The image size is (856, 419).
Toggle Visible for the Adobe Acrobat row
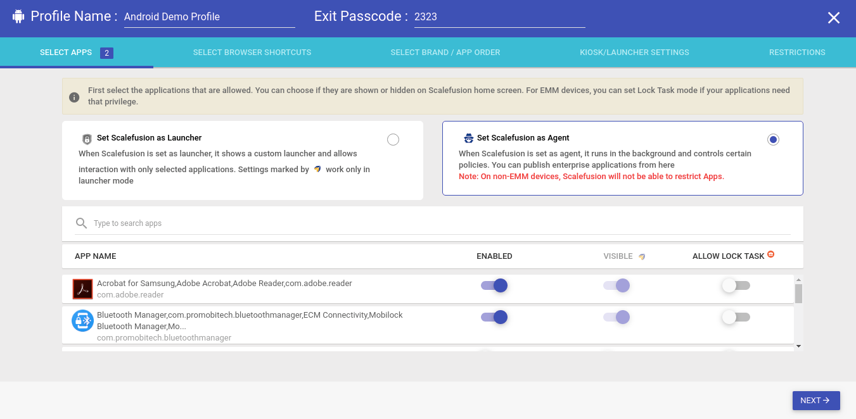tap(616, 285)
